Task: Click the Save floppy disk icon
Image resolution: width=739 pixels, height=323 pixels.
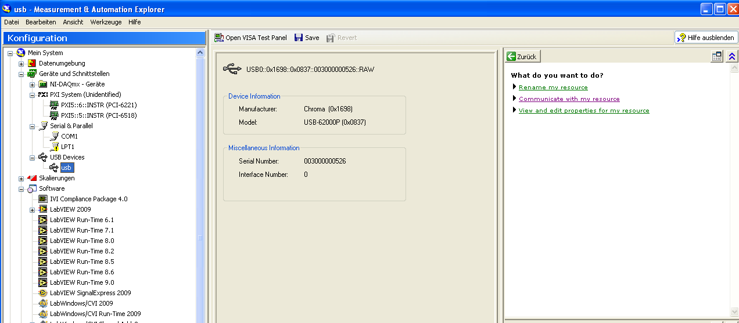Action: click(x=299, y=38)
